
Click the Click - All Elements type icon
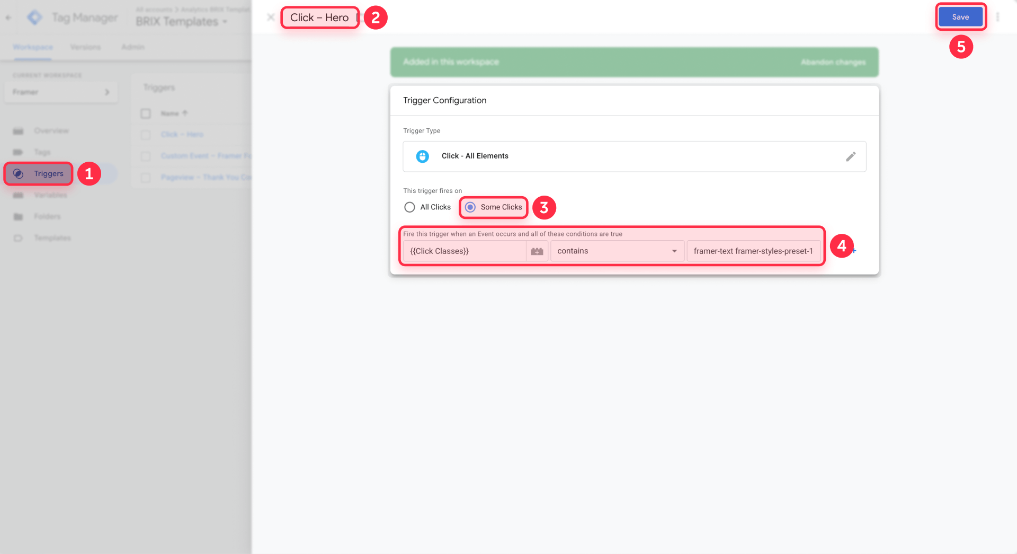point(422,156)
